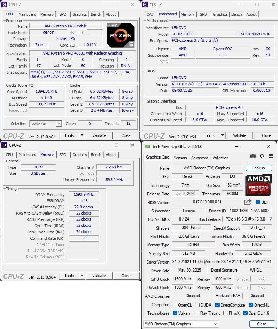
Task: Click the GPU-Z screenshot camera icon
Action: [252, 156]
